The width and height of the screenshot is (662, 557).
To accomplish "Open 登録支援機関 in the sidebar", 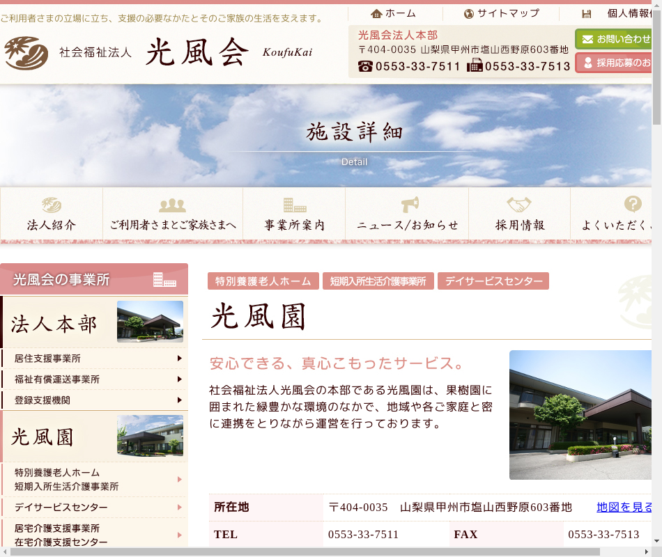I will click(43, 400).
